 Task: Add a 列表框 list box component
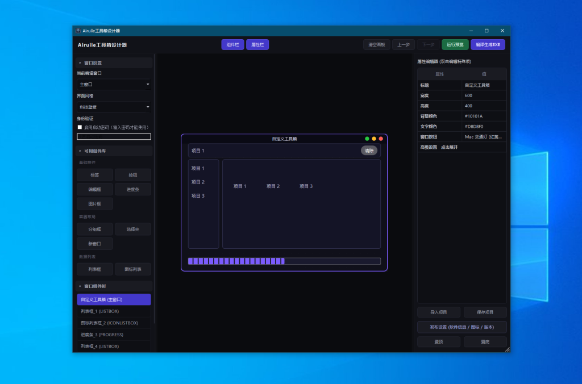click(x=95, y=269)
